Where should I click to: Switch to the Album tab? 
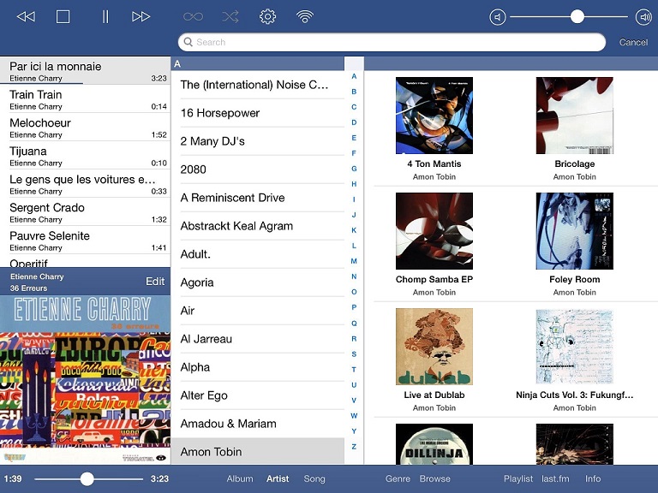pos(240,478)
